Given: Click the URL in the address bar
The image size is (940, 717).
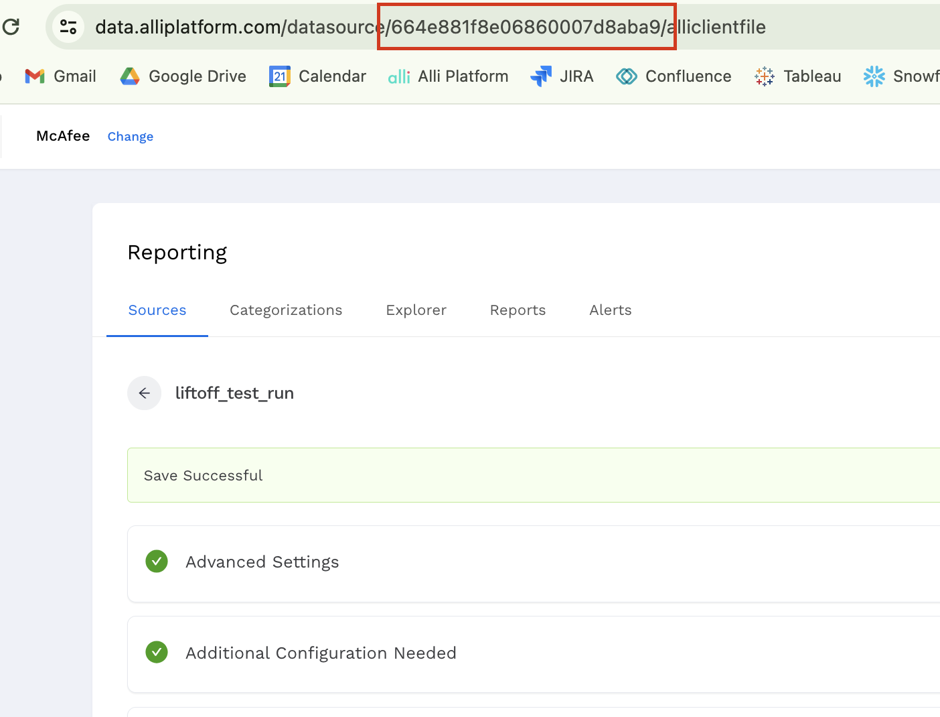Looking at the screenshot, I should point(430,27).
